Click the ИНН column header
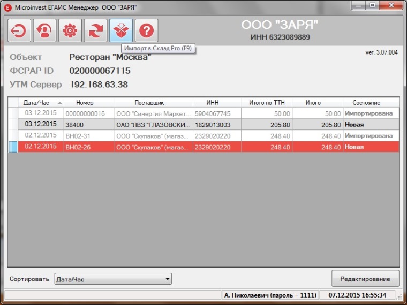 (213, 103)
